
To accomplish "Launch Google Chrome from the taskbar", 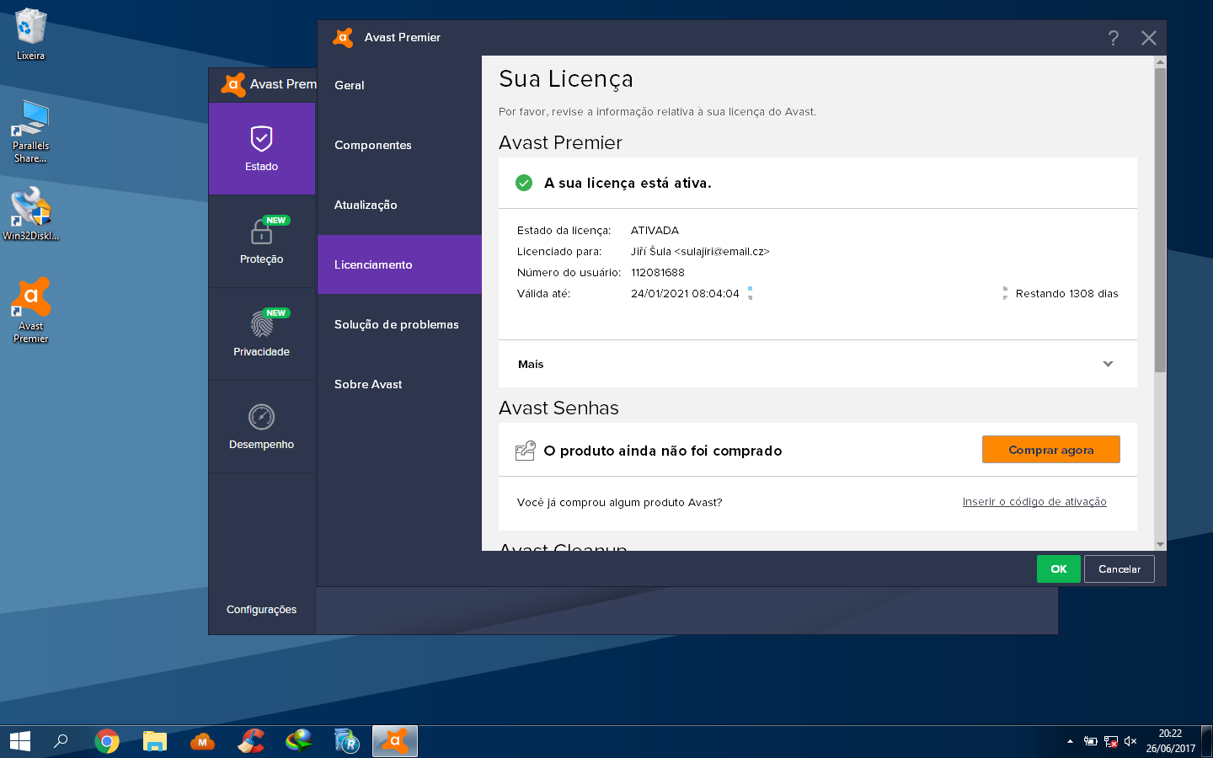I will point(107,741).
